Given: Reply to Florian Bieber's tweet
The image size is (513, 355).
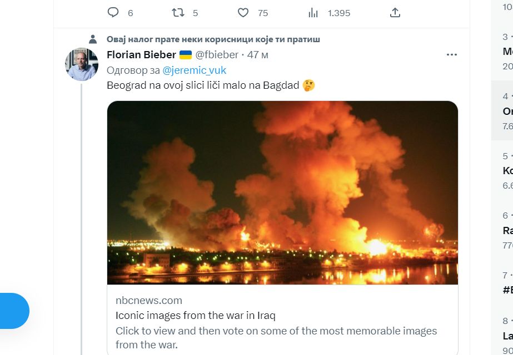Looking at the screenshot, I should [113, 12].
